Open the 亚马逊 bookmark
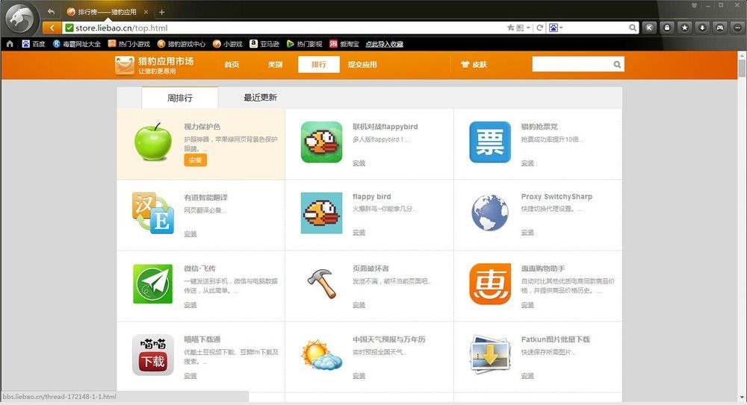The height and width of the screenshot is (405, 747). (x=264, y=44)
